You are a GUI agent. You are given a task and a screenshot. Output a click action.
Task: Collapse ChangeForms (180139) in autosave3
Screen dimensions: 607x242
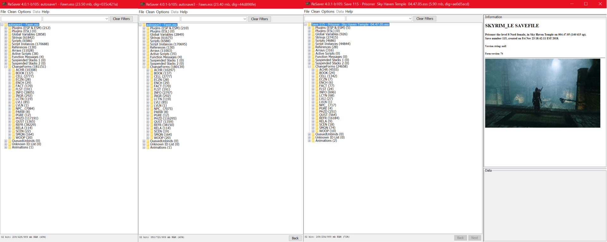144,67
